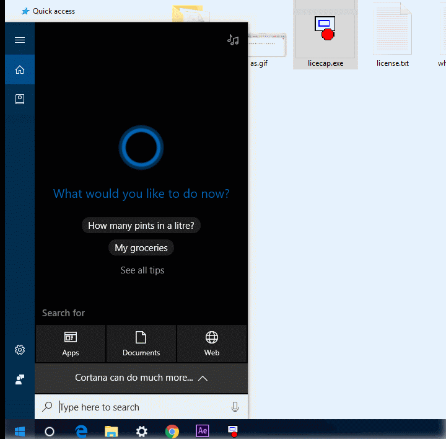Open Cortana settings gear in sidebar
Screen dimensions: 446x439
point(20,350)
